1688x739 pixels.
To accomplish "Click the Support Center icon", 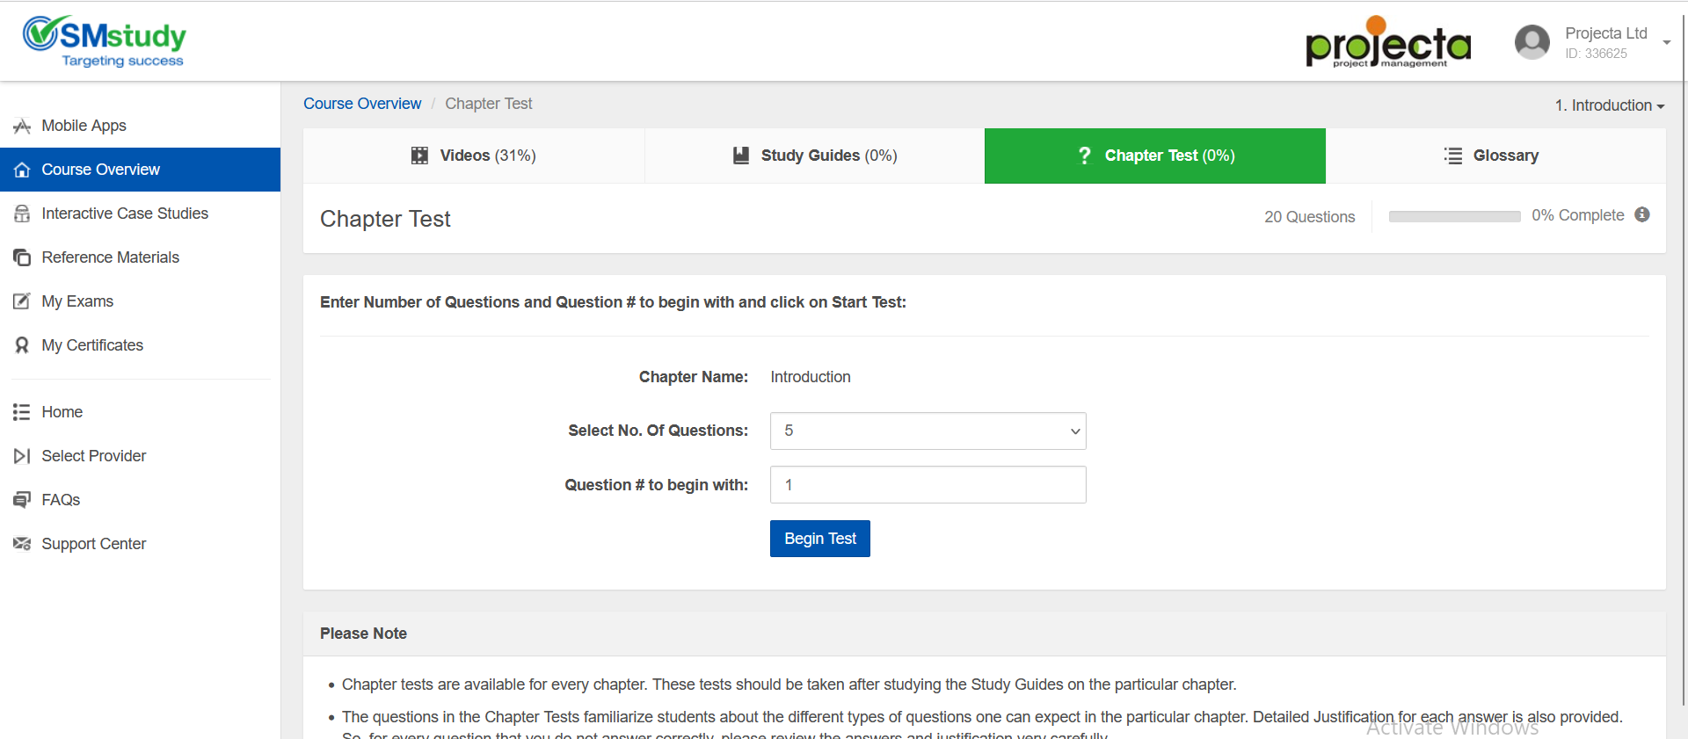I will click(x=22, y=544).
